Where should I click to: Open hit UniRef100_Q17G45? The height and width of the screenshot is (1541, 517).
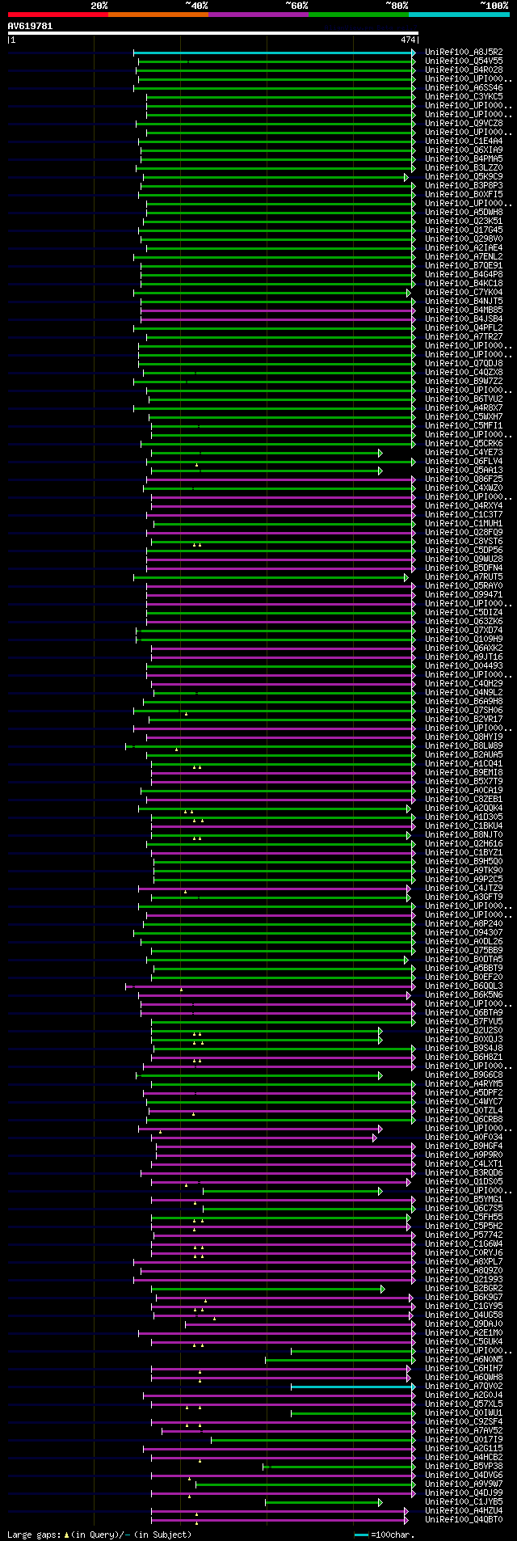[x=464, y=230]
